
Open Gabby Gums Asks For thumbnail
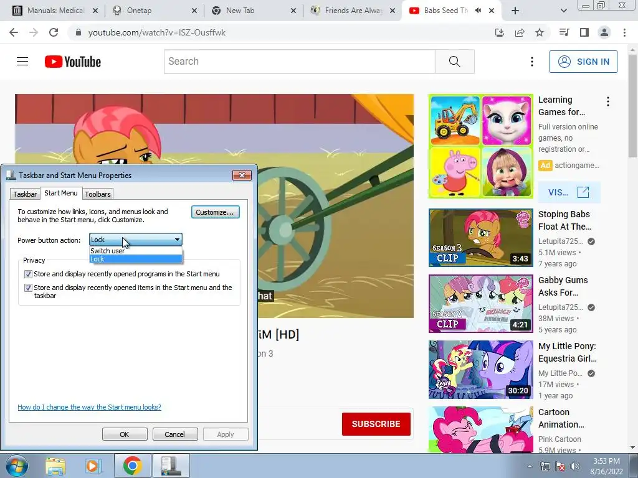click(x=481, y=304)
